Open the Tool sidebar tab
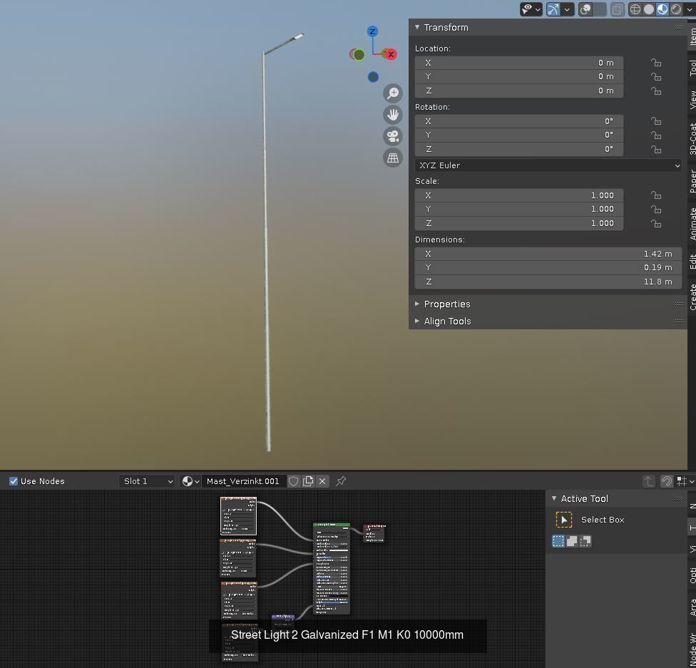The width and height of the screenshot is (696, 668). coord(692,67)
